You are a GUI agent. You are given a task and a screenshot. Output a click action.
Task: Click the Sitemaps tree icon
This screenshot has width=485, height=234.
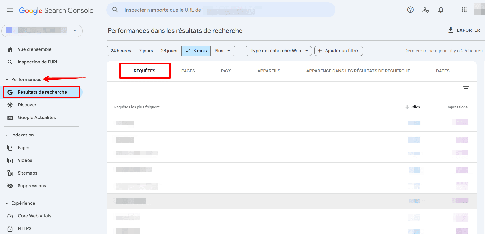coord(10,173)
